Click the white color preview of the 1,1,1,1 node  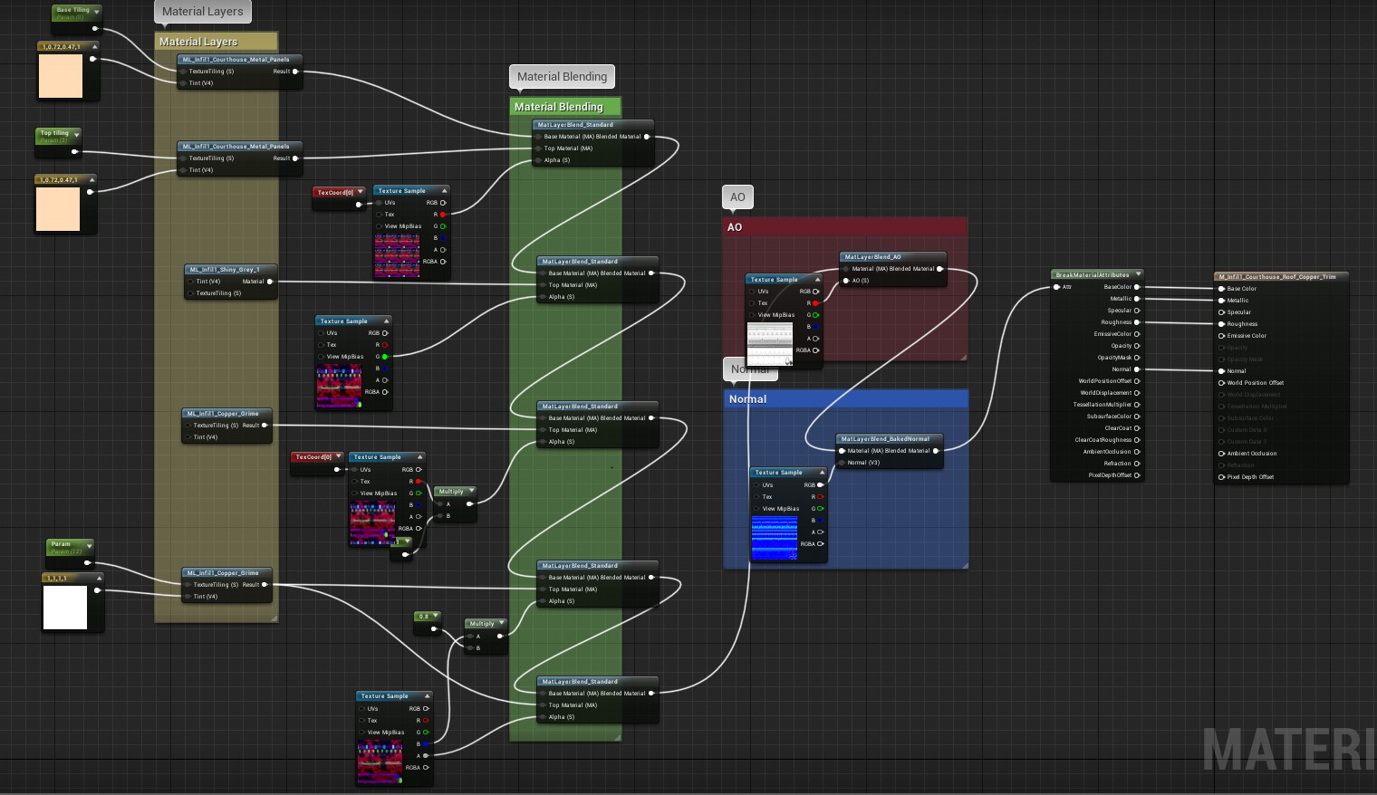(x=65, y=608)
